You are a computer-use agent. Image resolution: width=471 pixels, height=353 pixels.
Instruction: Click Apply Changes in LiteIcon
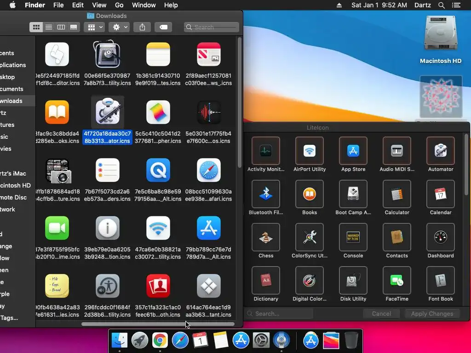(x=432, y=313)
